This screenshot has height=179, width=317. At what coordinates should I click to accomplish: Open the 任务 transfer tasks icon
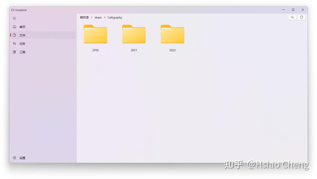click(x=14, y=44)
